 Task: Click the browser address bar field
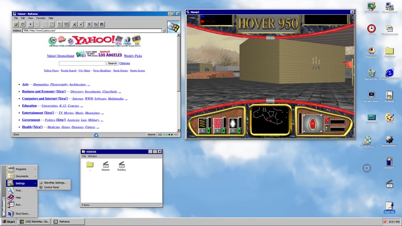pos(92,30)
